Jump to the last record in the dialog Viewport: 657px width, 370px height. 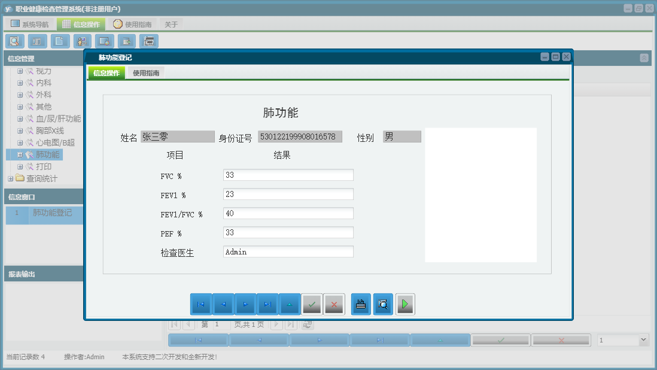coord(267,304)
